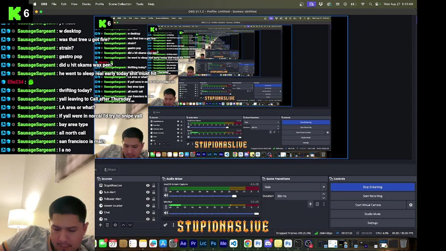The width and height of the screenshot is (446, 251).
Task: Open Terminal from the dock
Action: coord(298,244)
